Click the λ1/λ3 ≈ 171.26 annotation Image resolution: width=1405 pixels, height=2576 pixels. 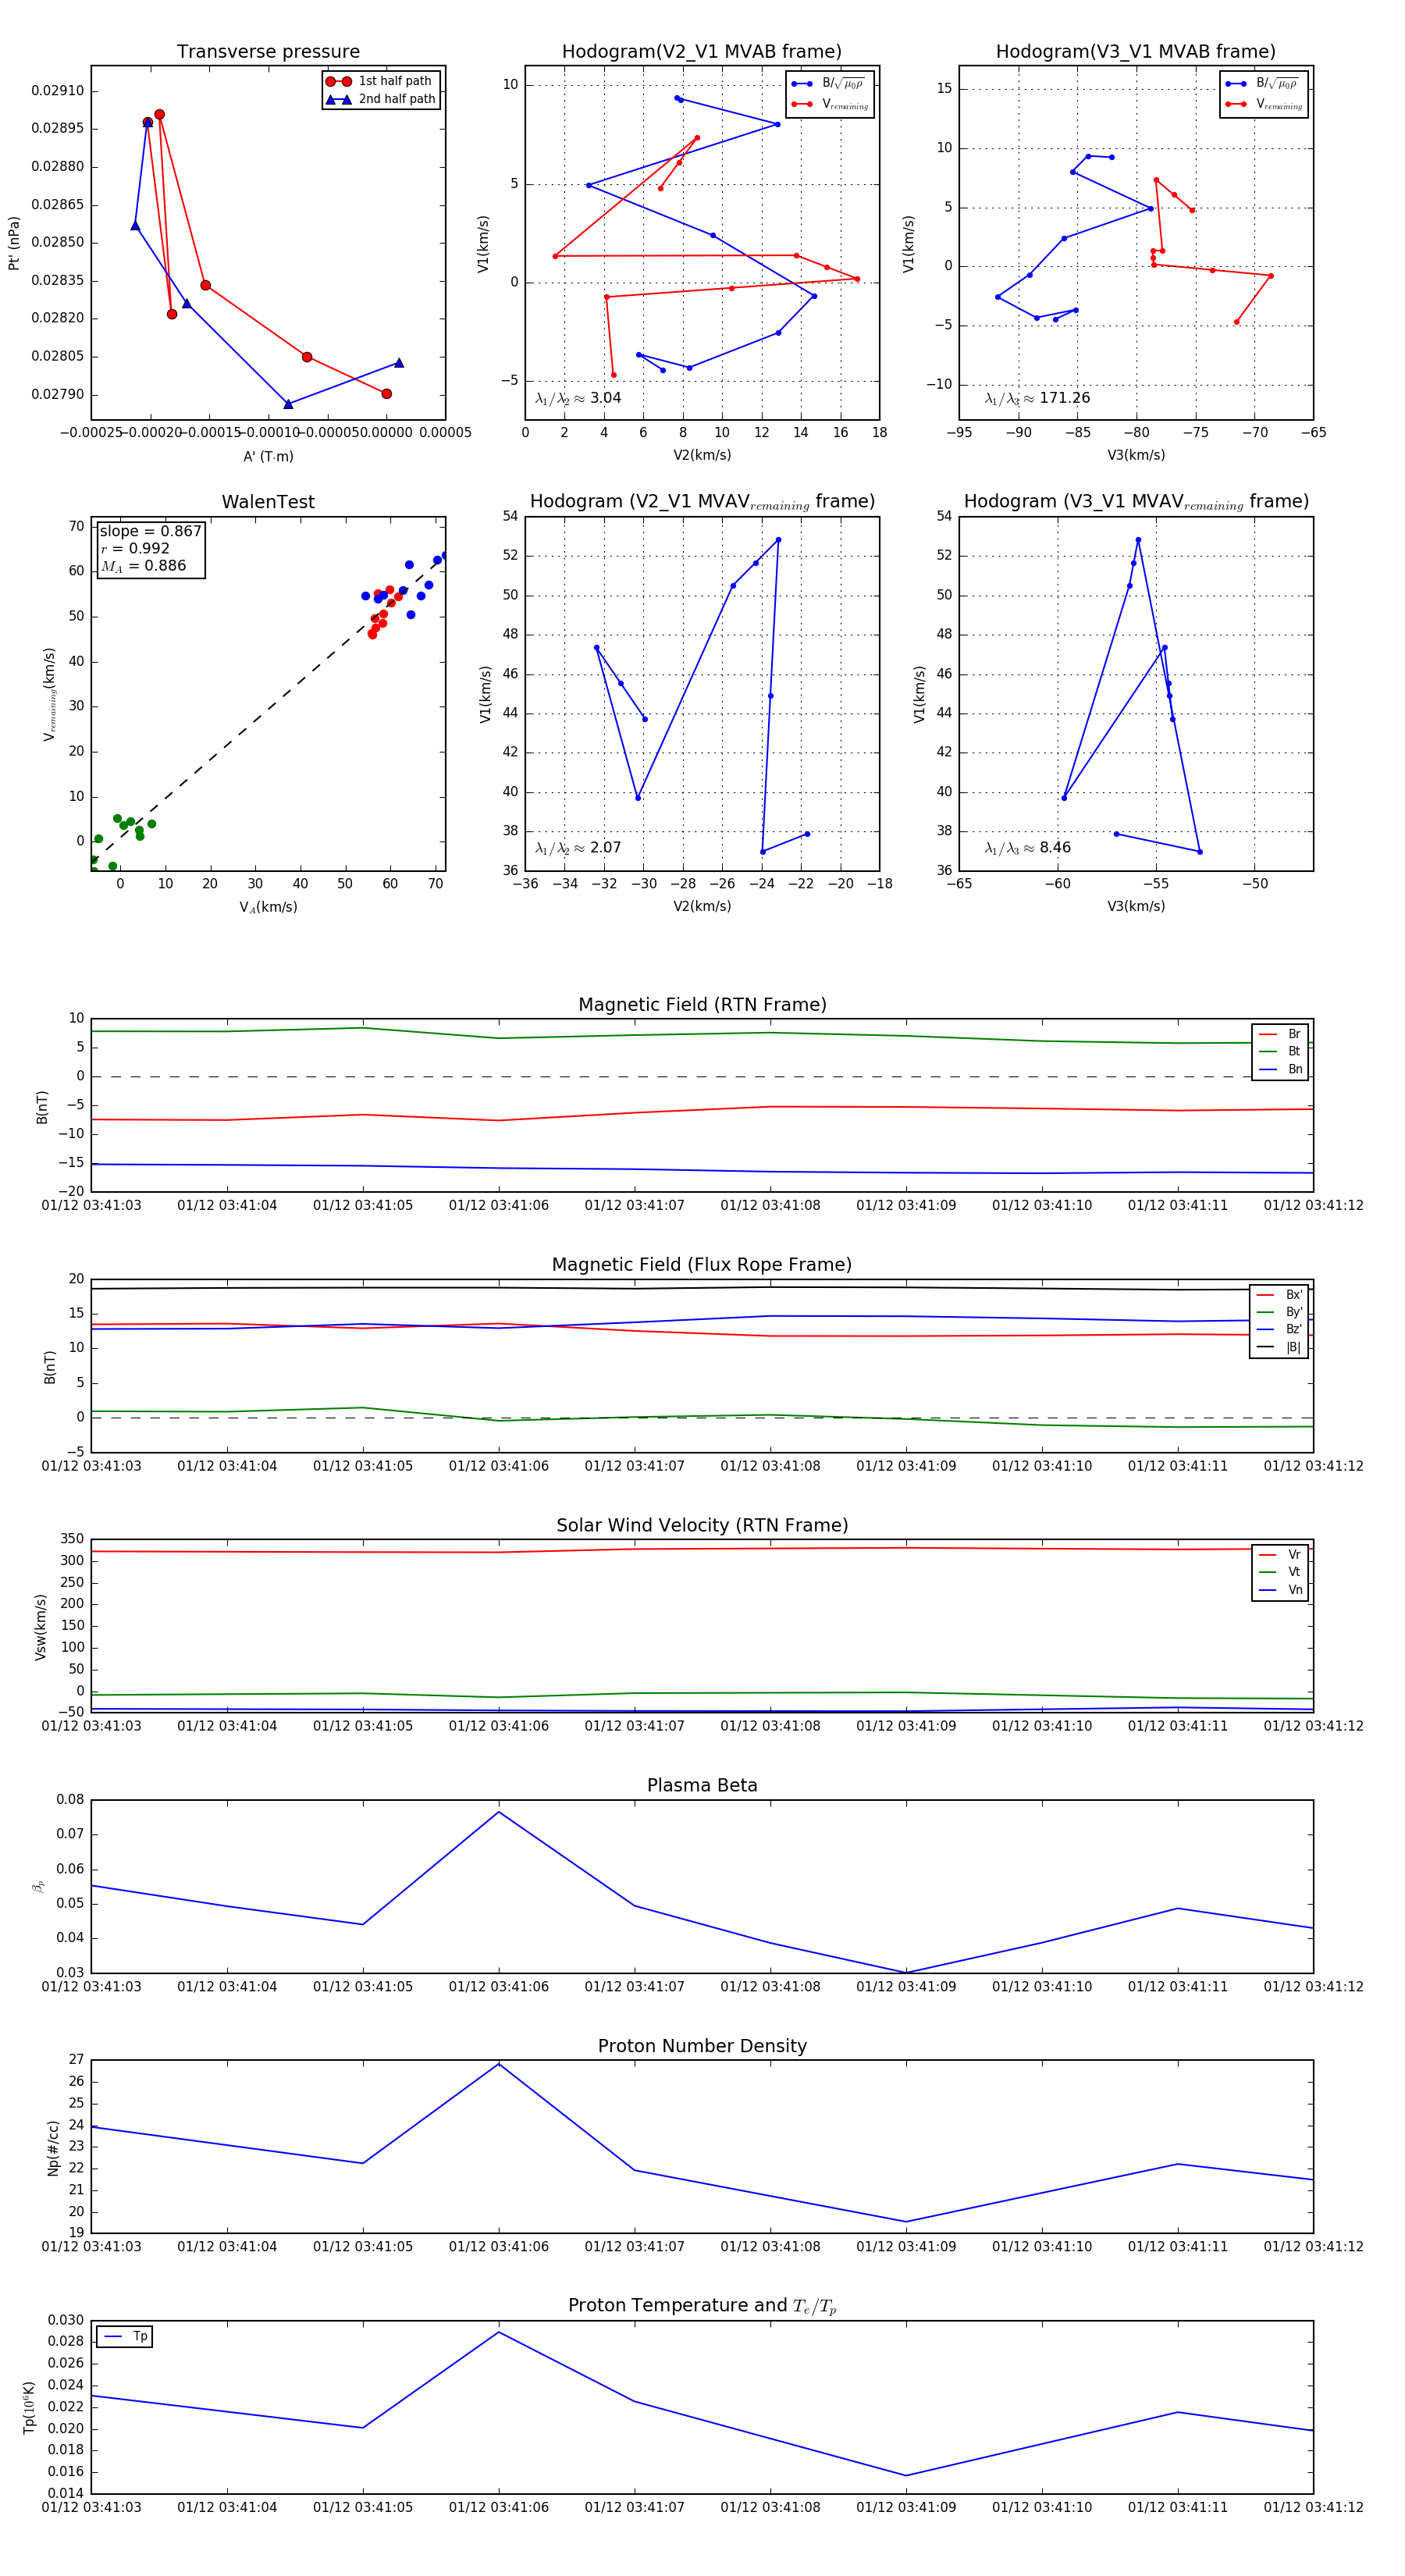click(x=1037, y=398)
